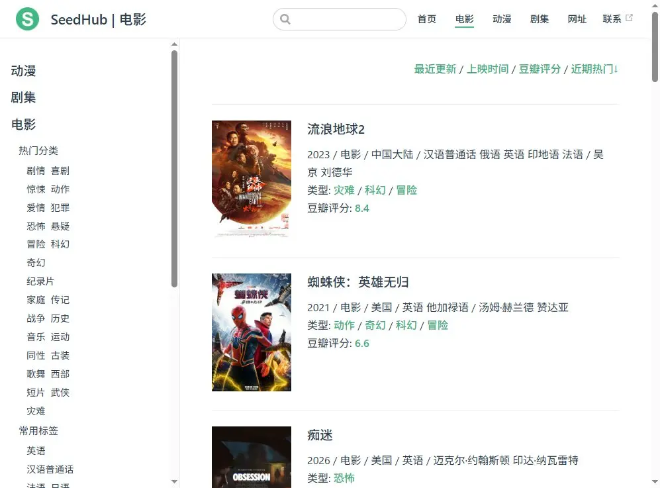Go to 动漫 in top navigation
The width and height of the screenshot is (660, 488).
(502, 19)
